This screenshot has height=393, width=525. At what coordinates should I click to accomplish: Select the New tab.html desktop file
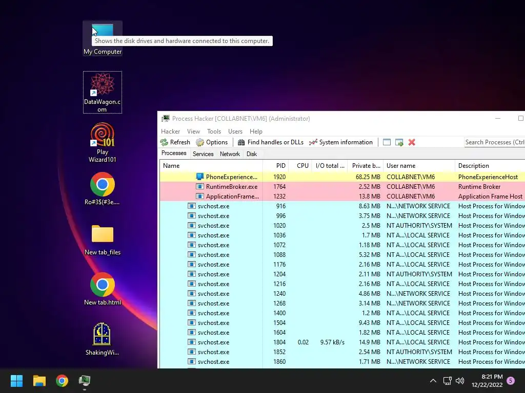103,289
